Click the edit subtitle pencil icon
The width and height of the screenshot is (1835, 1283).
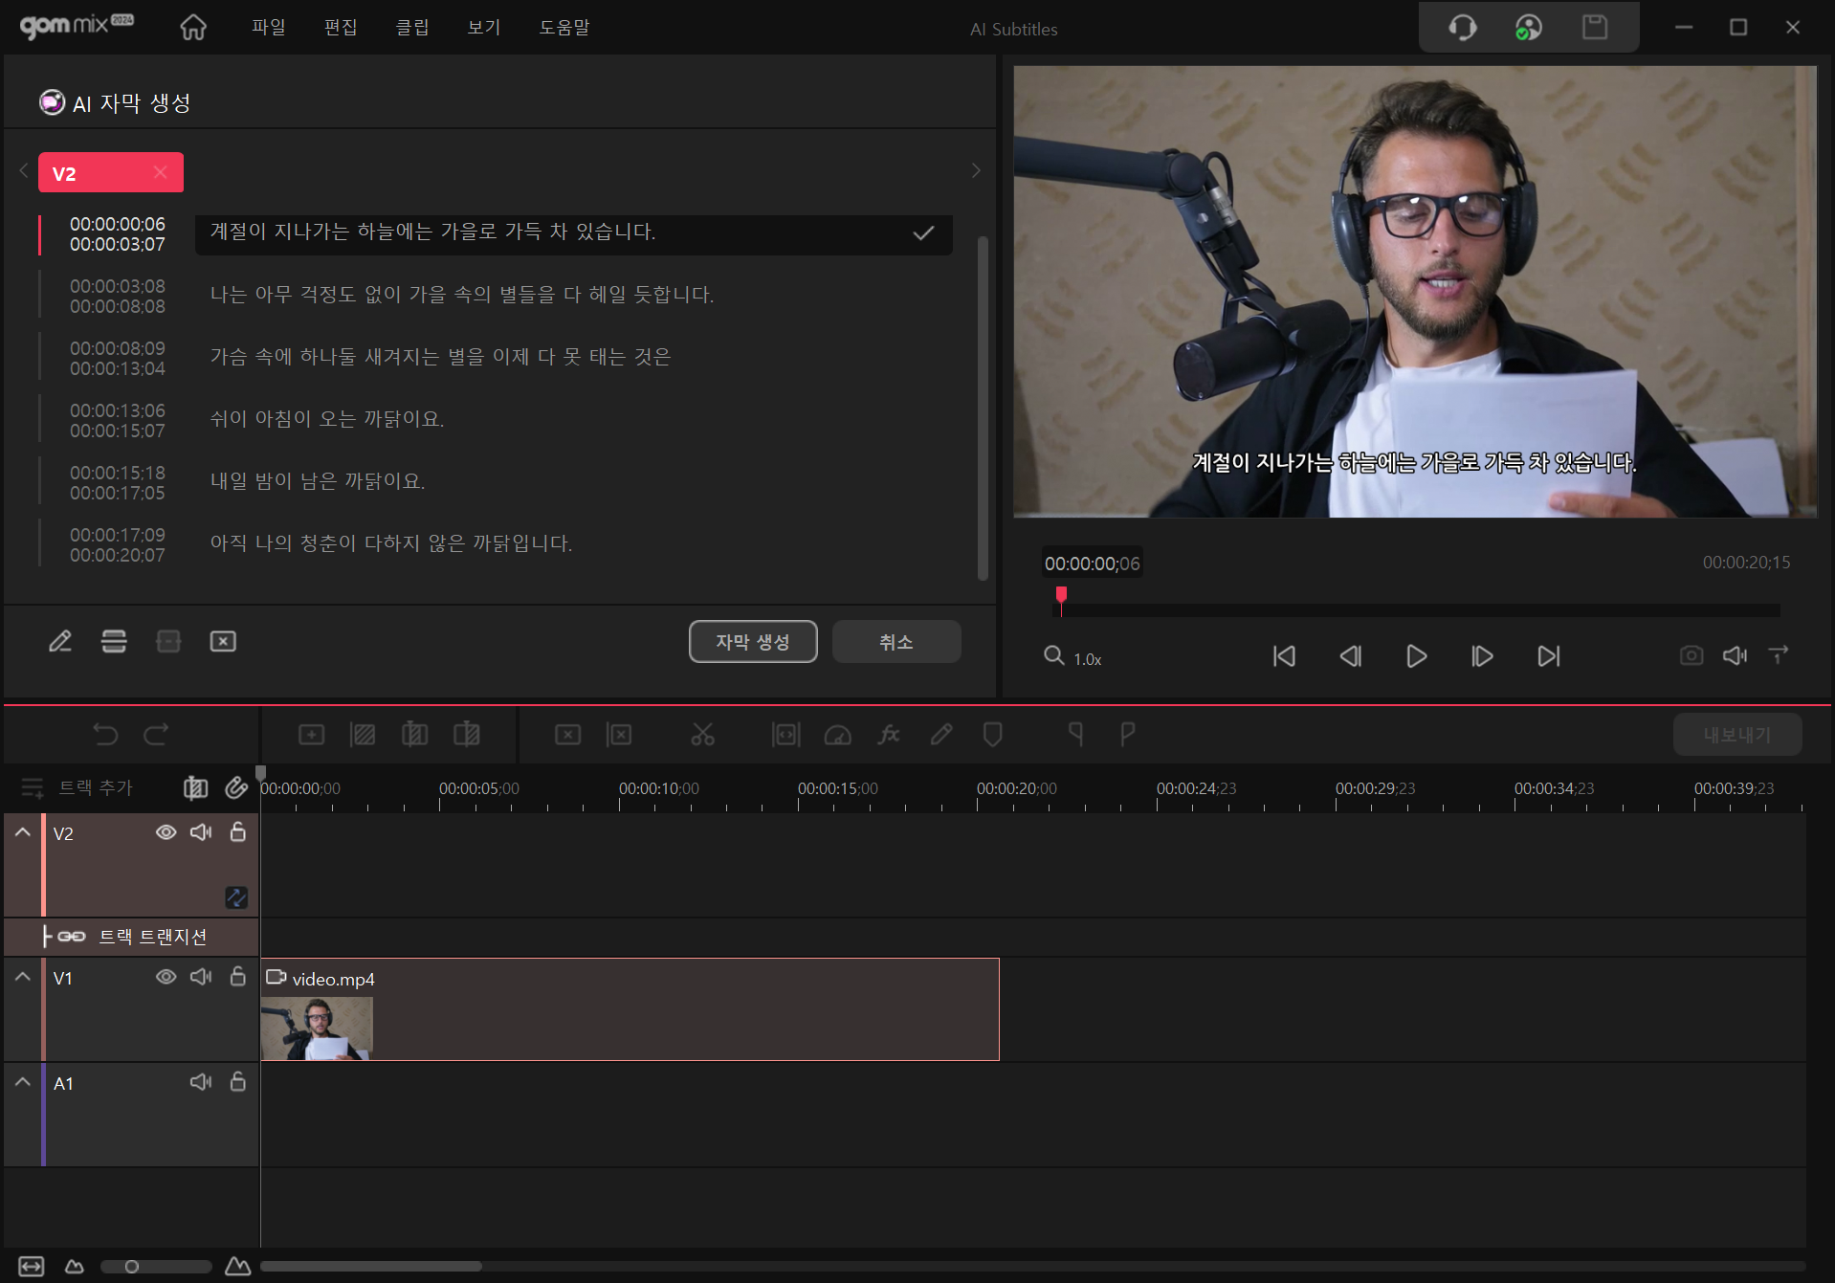(x=60, y=641)
